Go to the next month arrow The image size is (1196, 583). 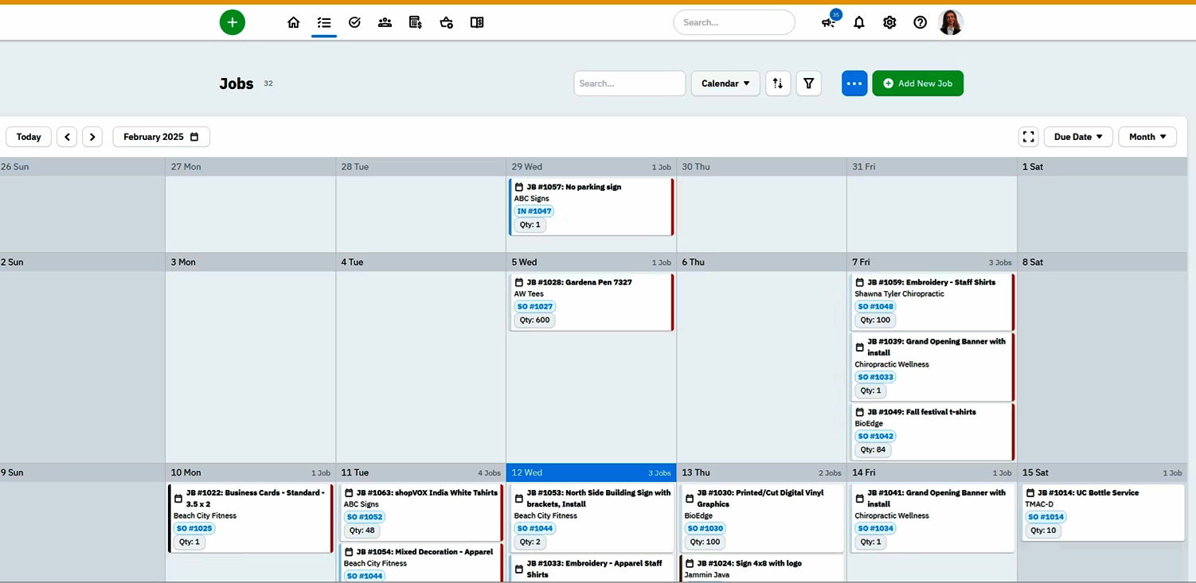92,137
